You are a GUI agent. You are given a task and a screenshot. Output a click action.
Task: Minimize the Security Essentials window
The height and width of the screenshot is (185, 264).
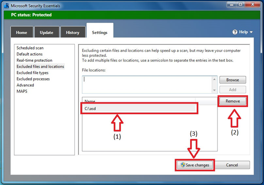(232, 5)
